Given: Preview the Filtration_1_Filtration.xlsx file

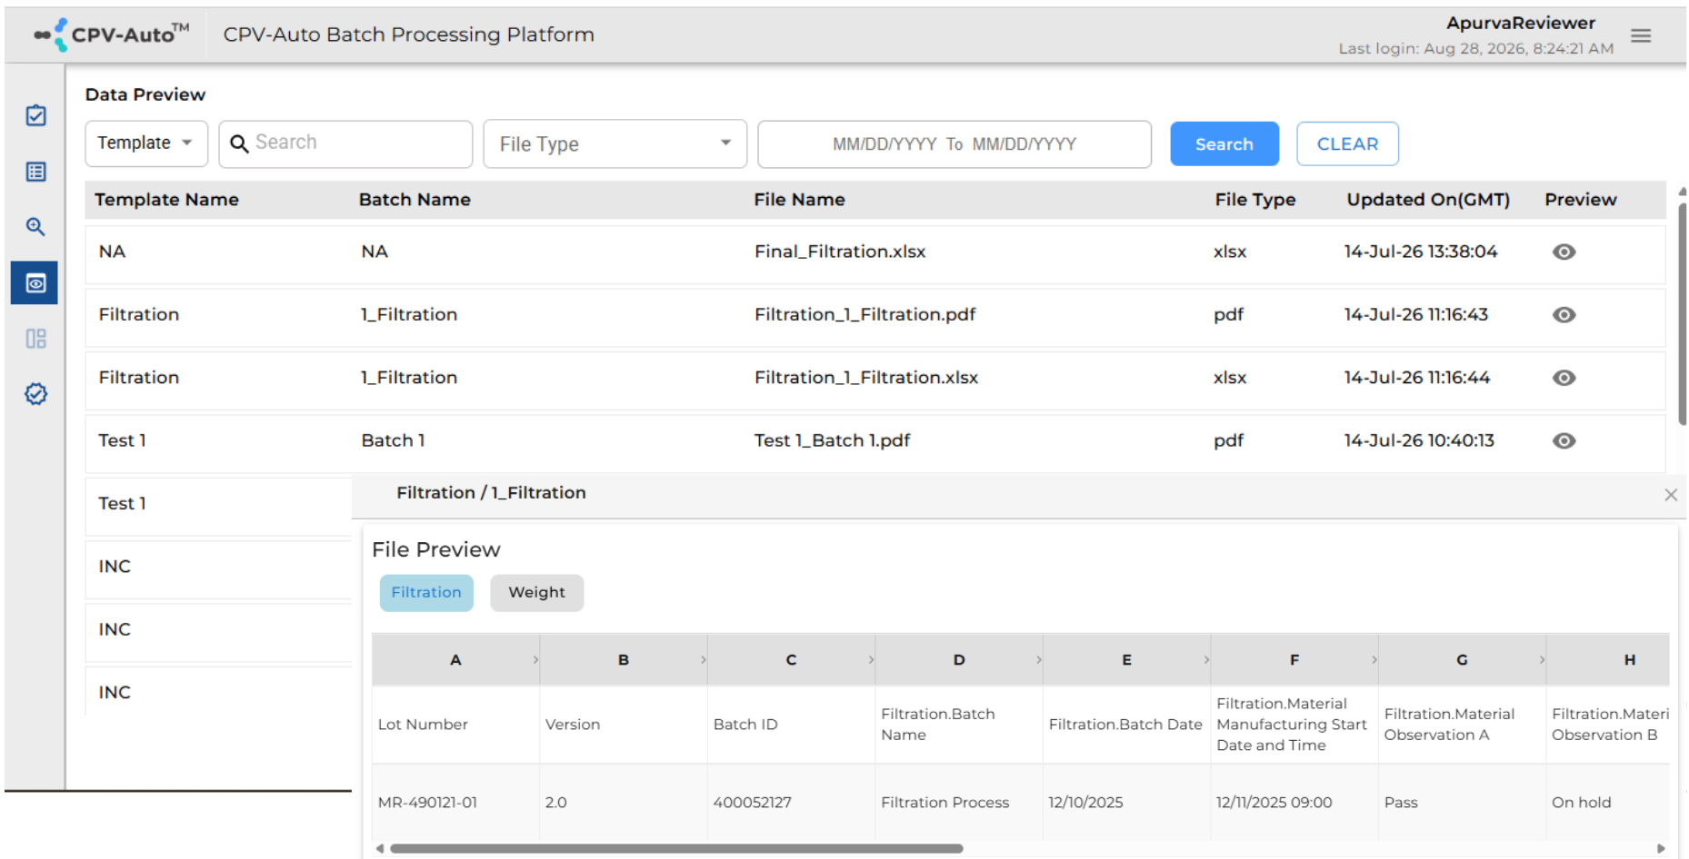Looking at the screenshot, I should [1564, 378].
